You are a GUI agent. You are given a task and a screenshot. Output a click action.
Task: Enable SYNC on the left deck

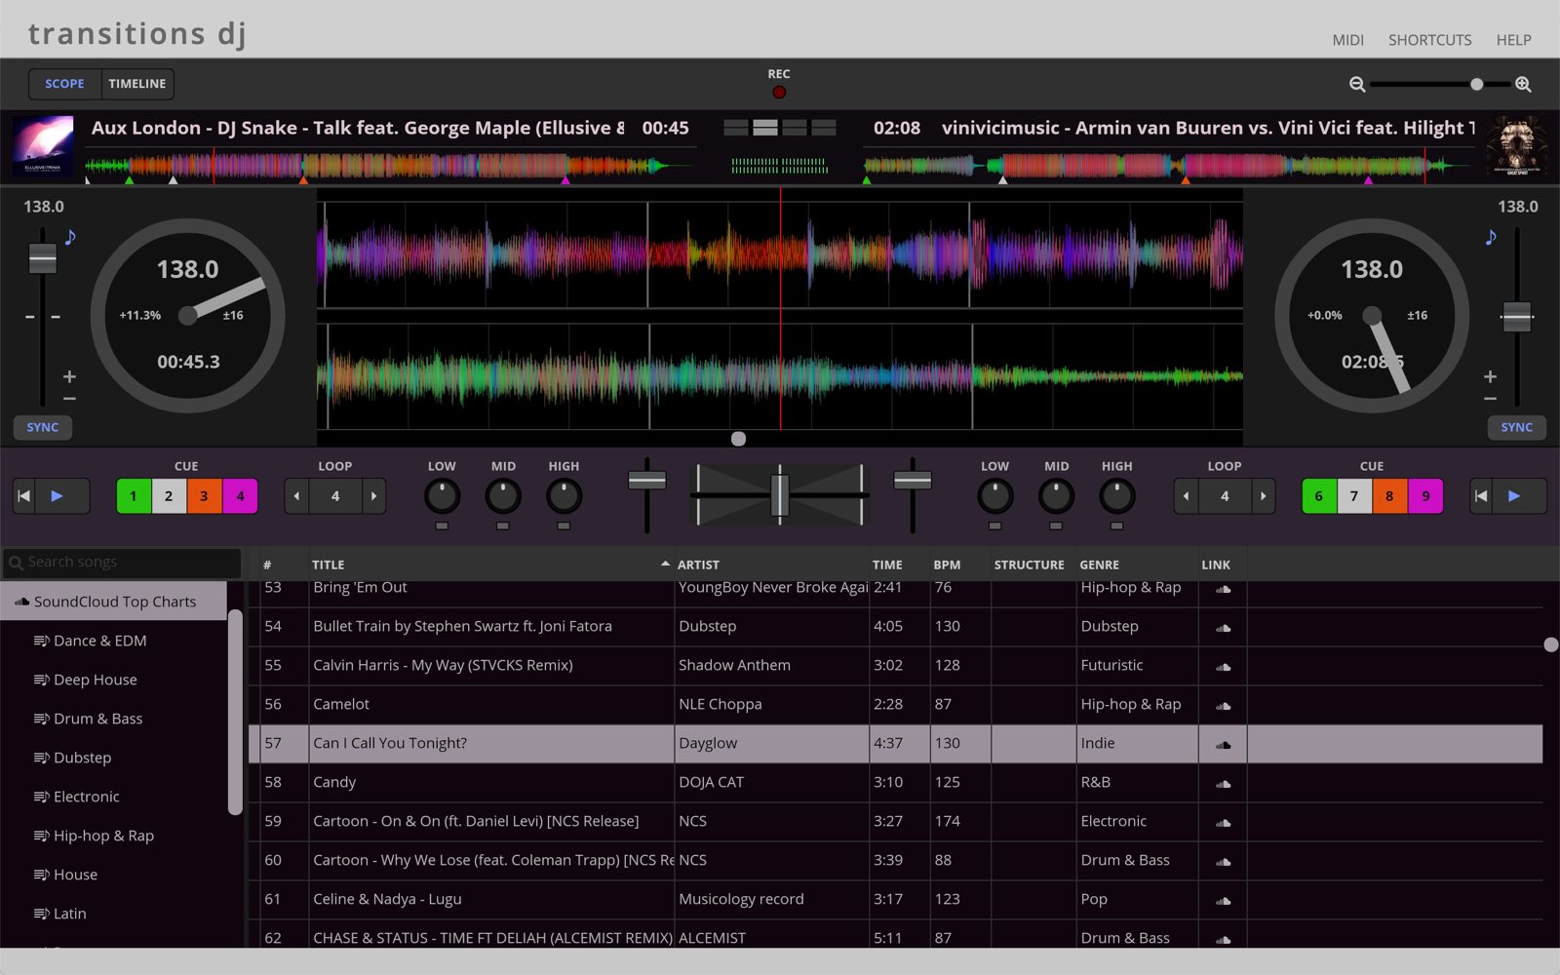click(42, 427)
